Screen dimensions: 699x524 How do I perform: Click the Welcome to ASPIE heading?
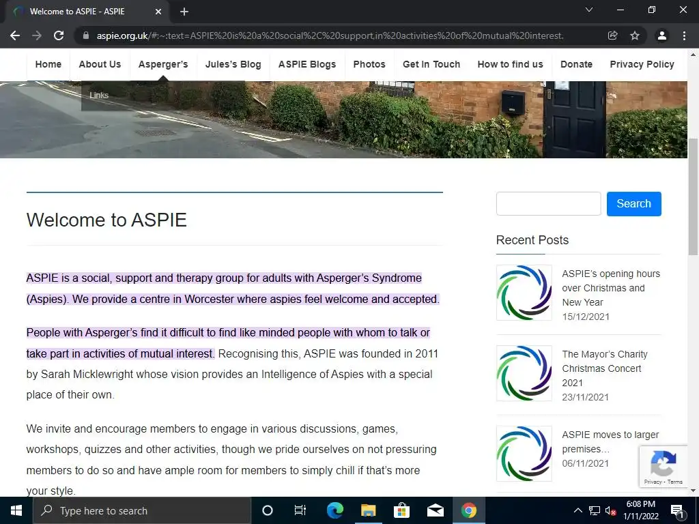[106, 220]
